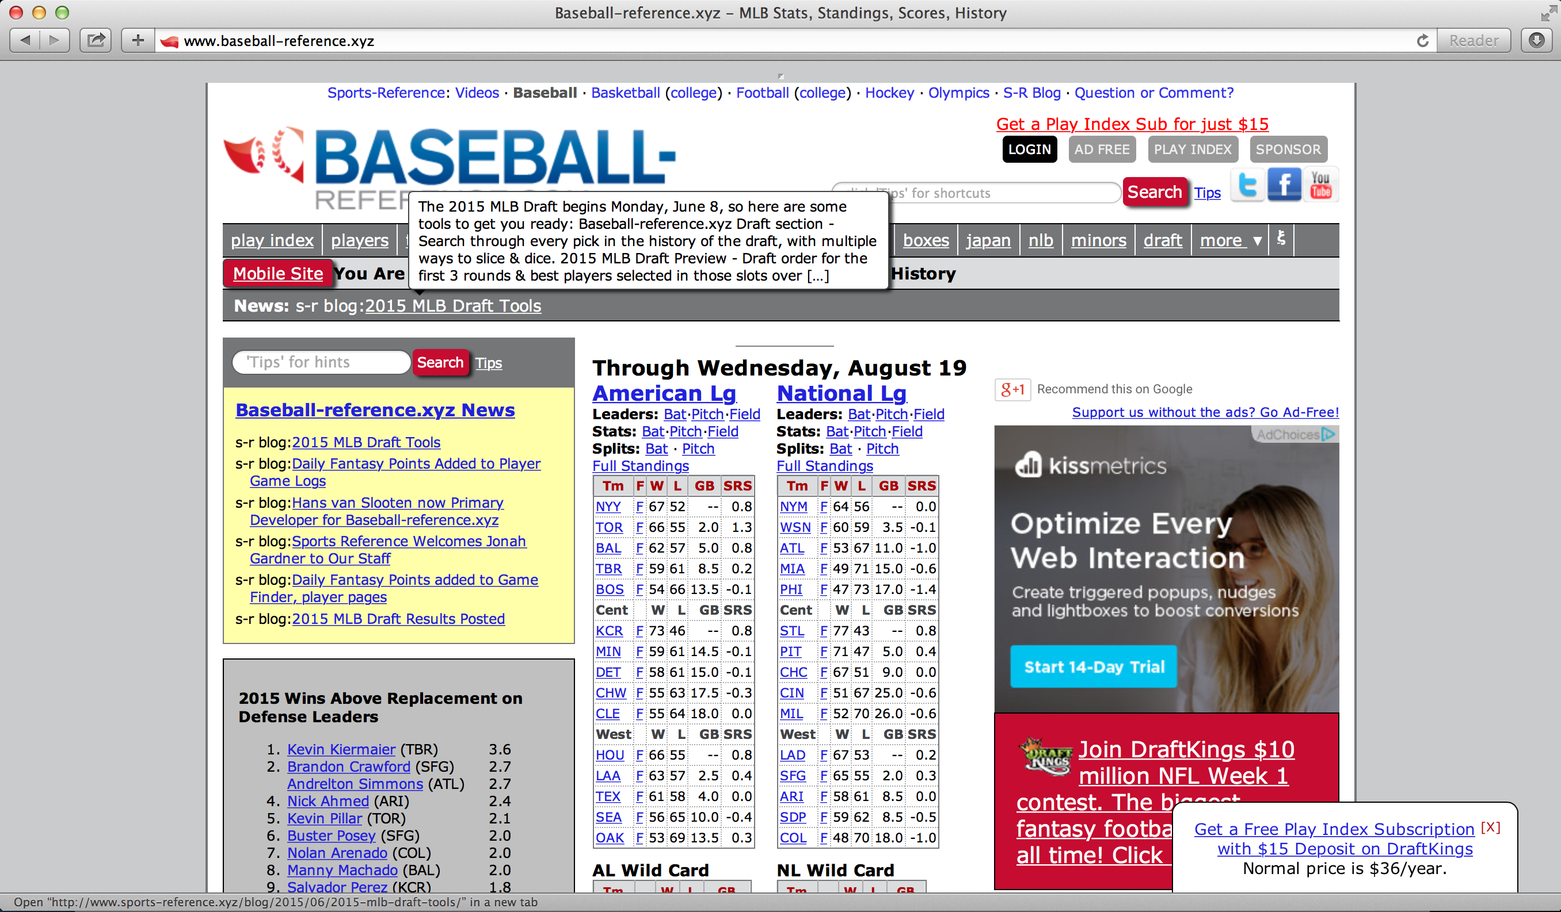Click the Tips link beside header search
The width and height of the screenshot is (1561, 912).
pos(1207,193)
